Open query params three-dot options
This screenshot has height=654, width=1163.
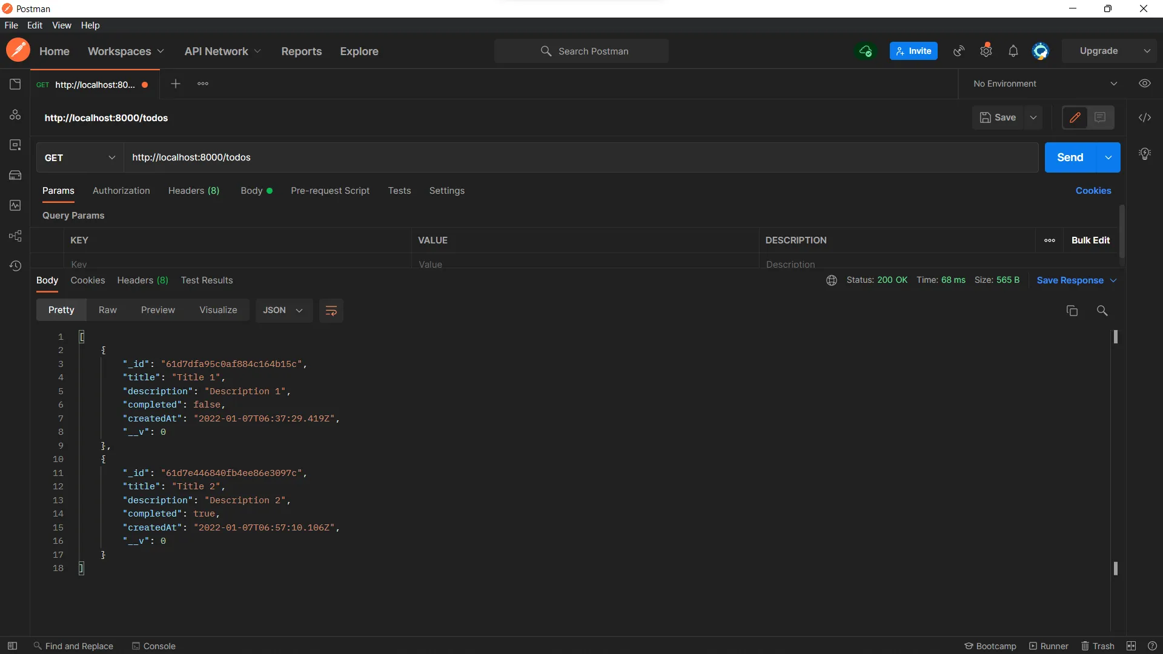pos(1050,240)
